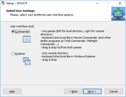Screen dimensions: 126x97
Task: Select the Explorer radio button
Action: click(x=13, y=54)
